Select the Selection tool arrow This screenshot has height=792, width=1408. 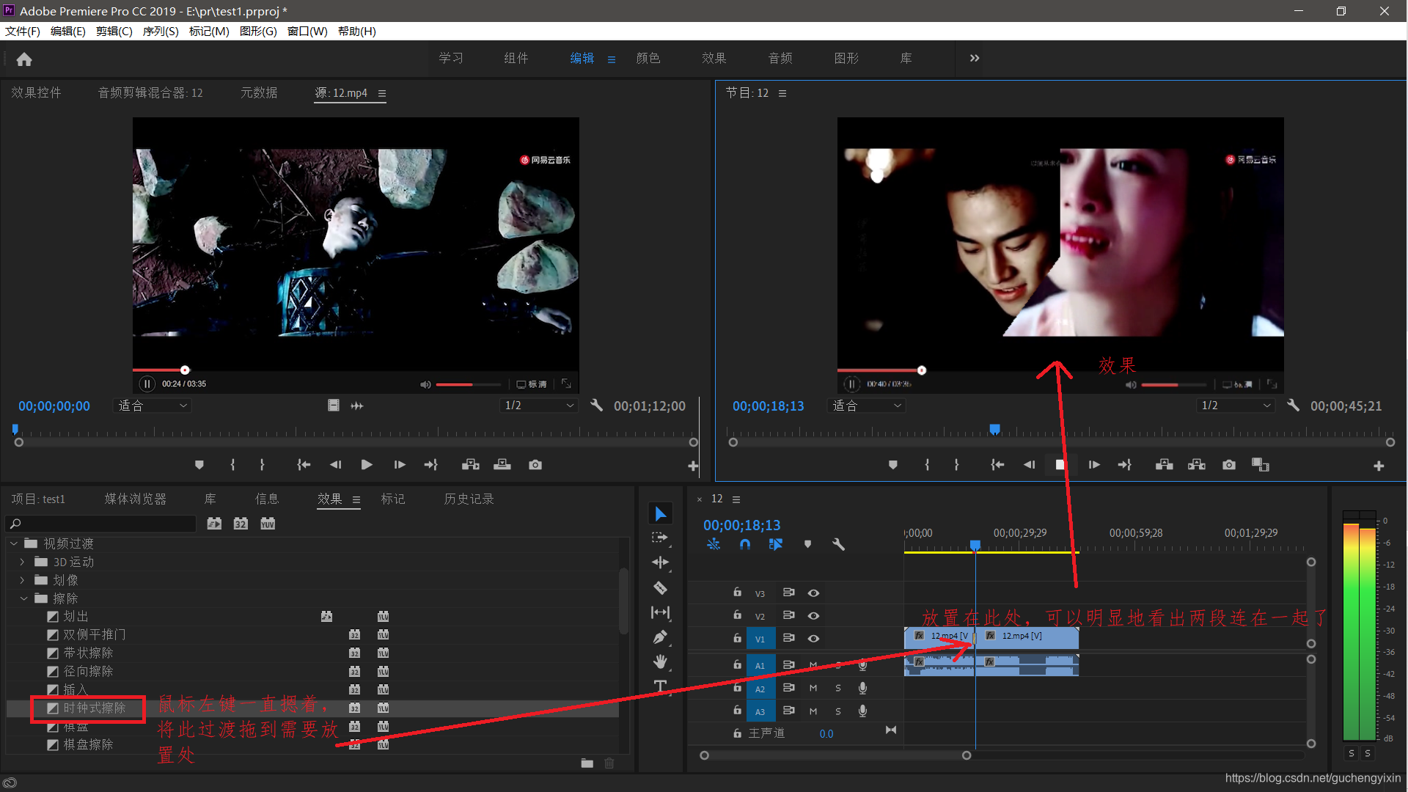pyautogui.click(x=661, y=514)
